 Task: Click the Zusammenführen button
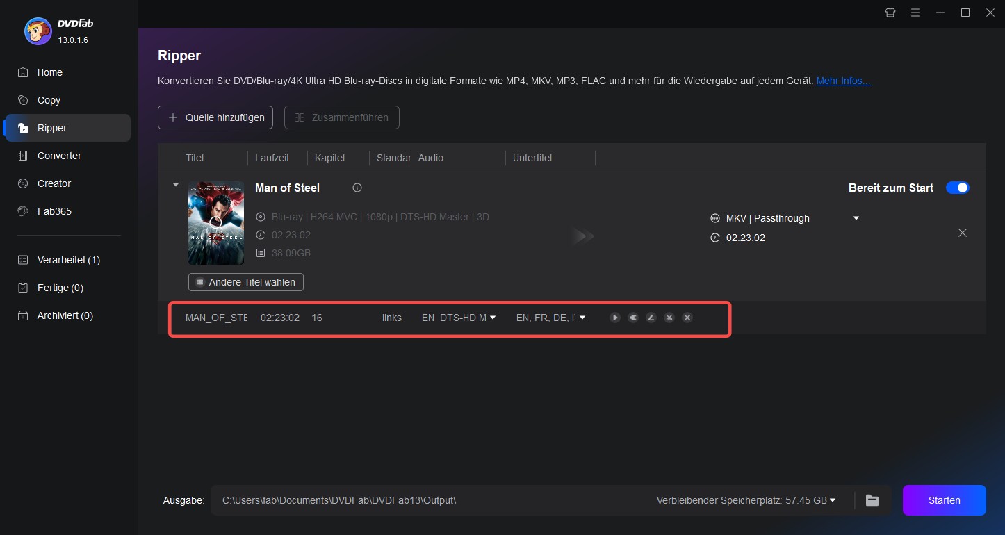pos(342,117)
